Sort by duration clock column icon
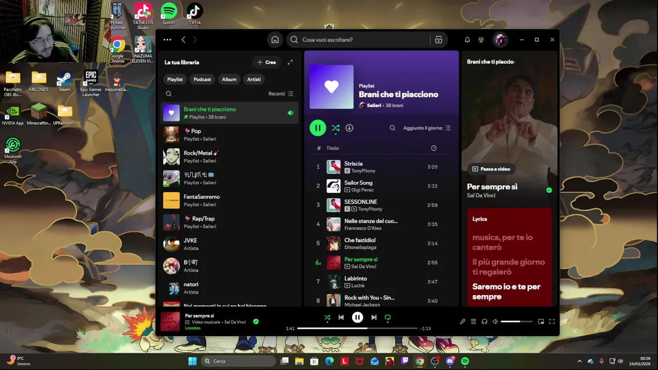 434,148
